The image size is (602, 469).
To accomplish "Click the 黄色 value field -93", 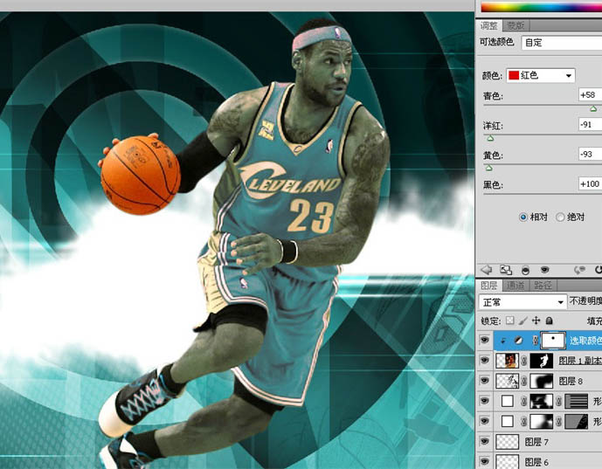I will point(590,154).
